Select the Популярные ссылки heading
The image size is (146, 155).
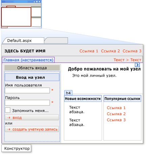122,99
